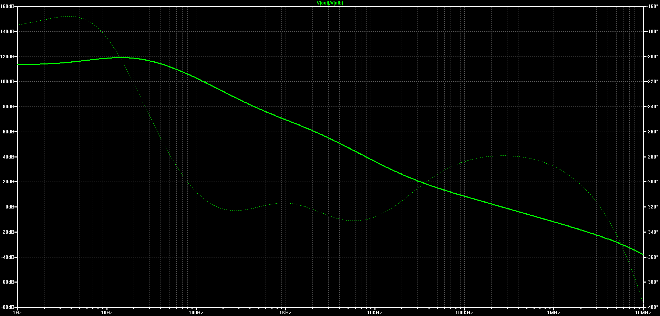
Task: Click the -180° label on the phase axis
Action: click(x=652, y=31)
